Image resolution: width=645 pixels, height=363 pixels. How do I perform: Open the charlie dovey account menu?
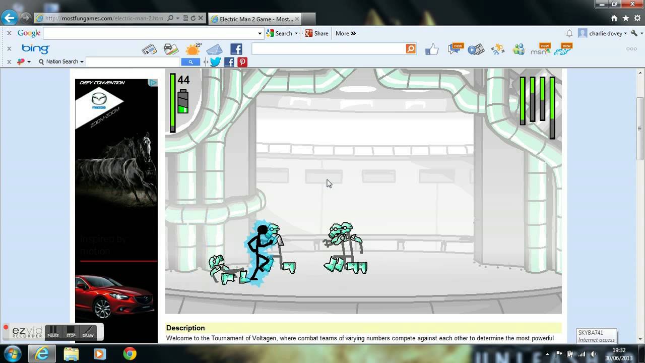[602, 33]
